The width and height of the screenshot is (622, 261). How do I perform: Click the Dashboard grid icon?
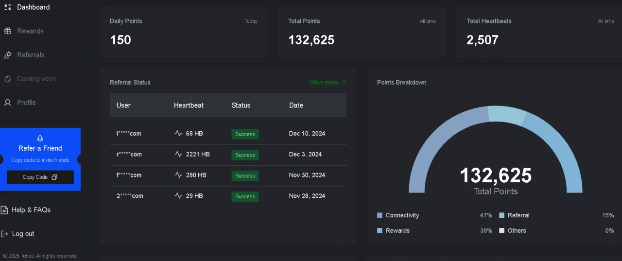tap(8, 7)
